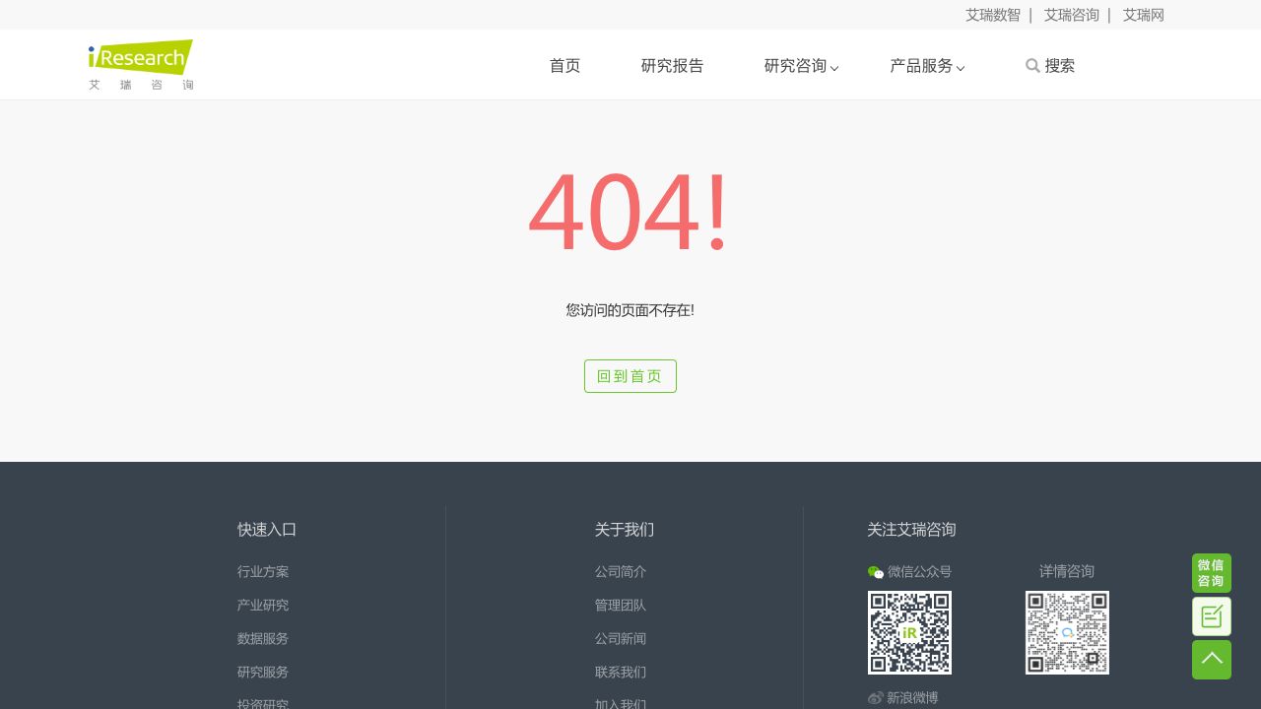
Task: Click the 微信公众号 QR code image
Action: (x=909, y=632)
